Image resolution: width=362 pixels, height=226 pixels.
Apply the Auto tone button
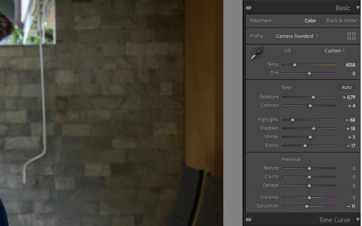pyautogui.click(x=346, y=87)
